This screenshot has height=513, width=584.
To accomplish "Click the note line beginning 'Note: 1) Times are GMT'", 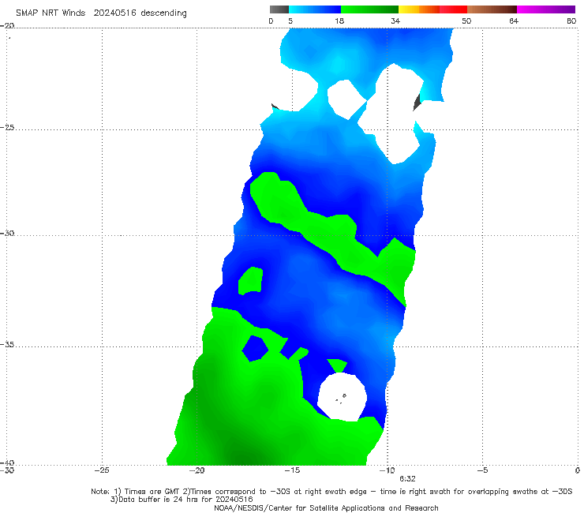I will (x=331, y=492).
